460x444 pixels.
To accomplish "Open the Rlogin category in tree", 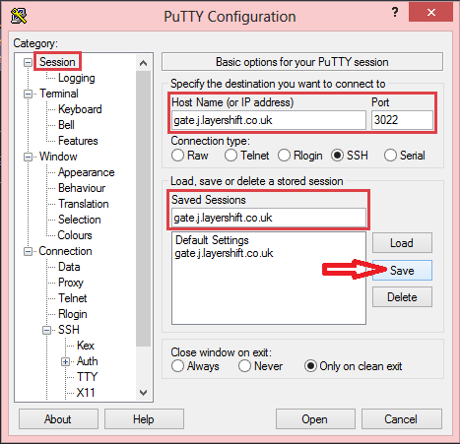I will click(72, 314).
